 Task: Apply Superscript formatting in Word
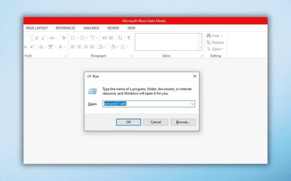[32, 47]
